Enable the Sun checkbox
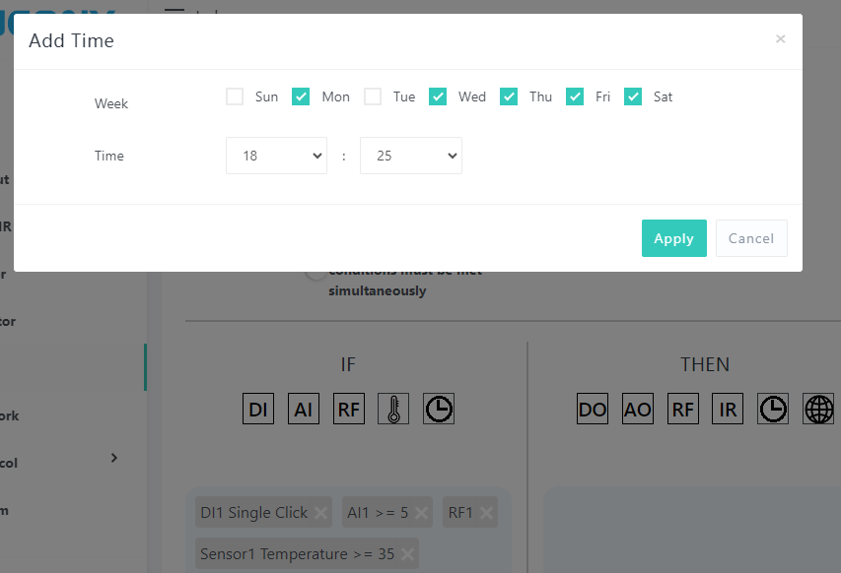841x573 pixels. click(235, 96)
